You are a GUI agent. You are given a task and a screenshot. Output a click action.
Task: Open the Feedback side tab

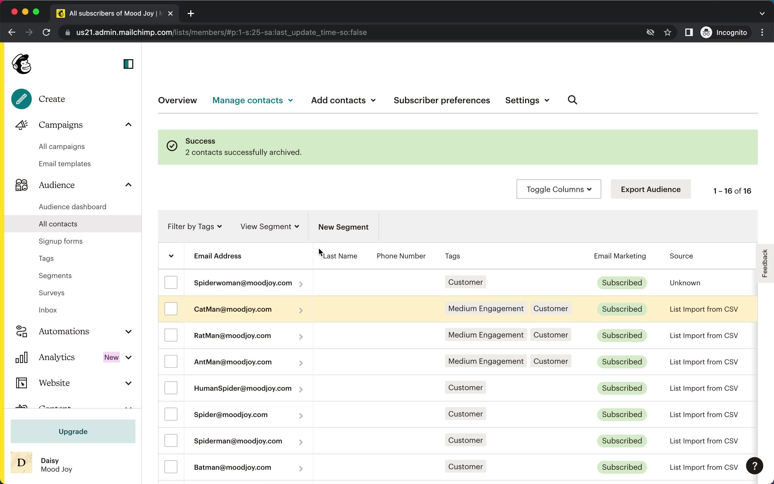(764, 264)
